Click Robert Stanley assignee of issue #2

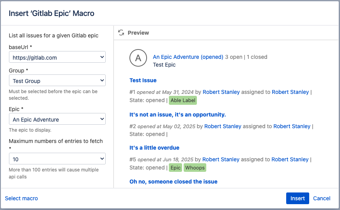292,126
